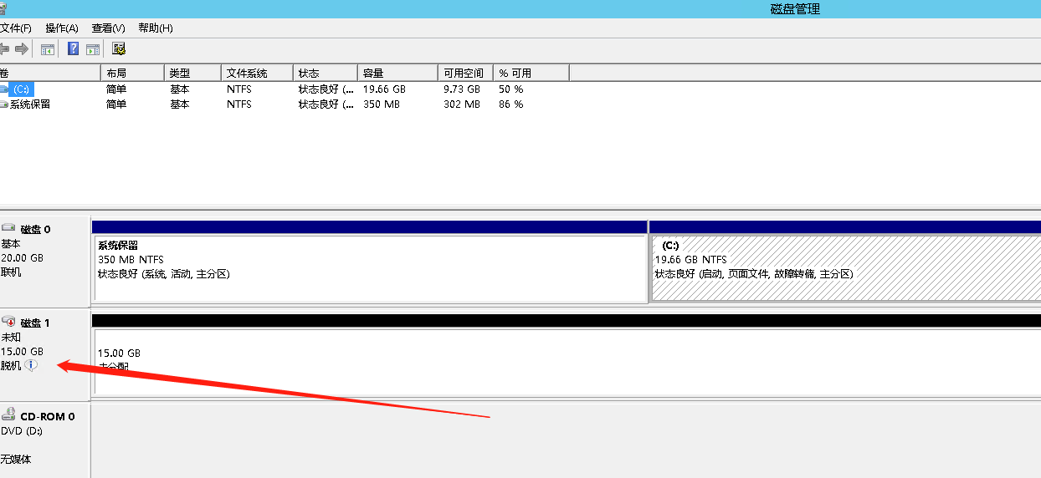Click the show/hide console tree icon

point(48,49)
